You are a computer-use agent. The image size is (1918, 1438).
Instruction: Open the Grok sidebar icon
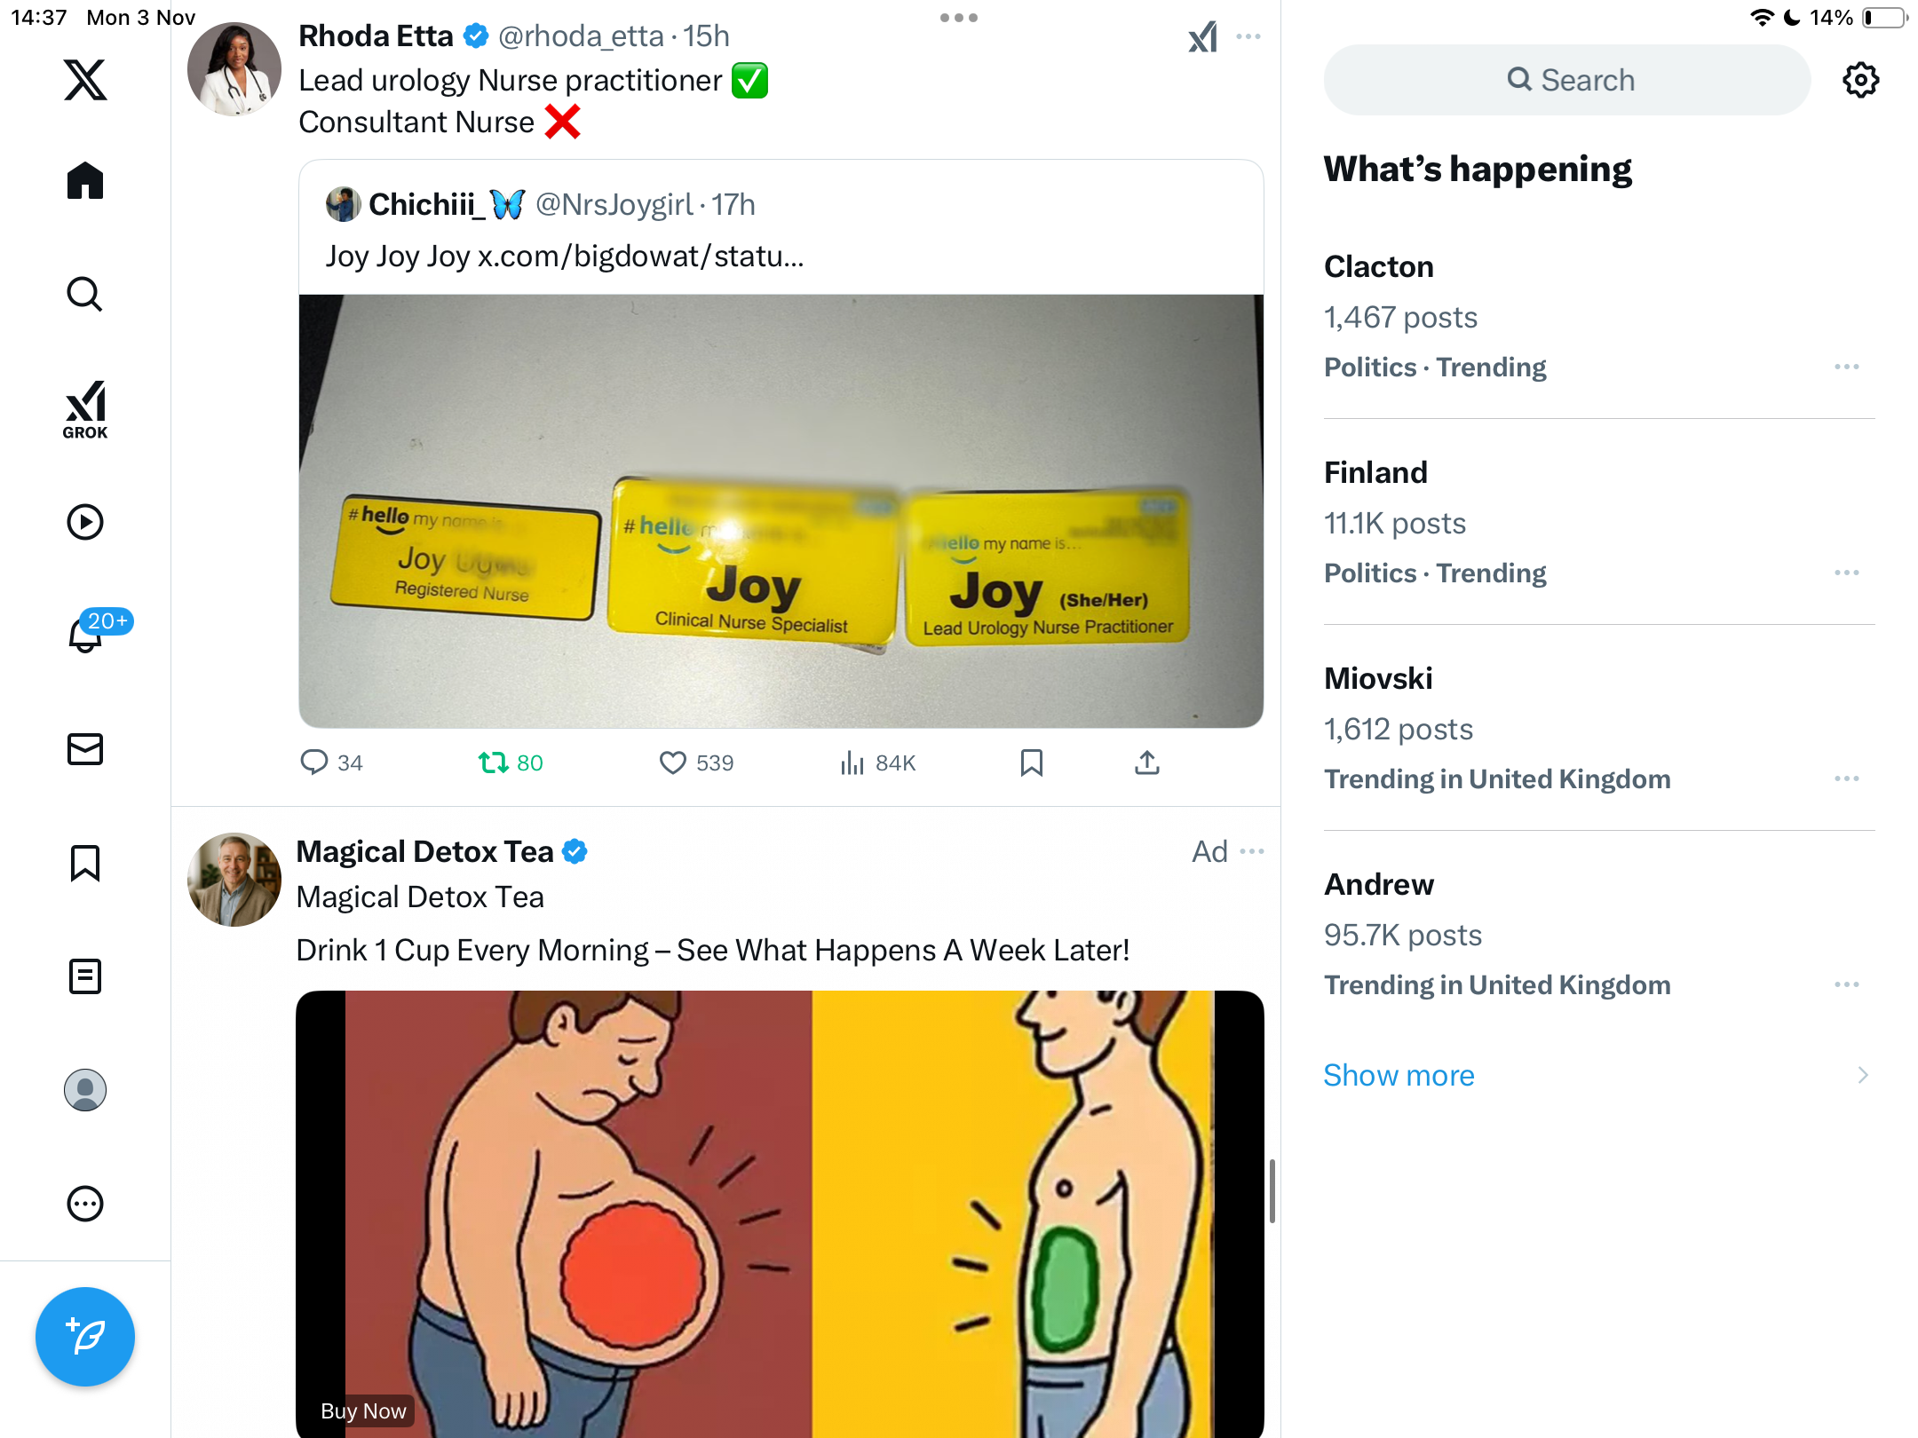[x=85, y=409]
